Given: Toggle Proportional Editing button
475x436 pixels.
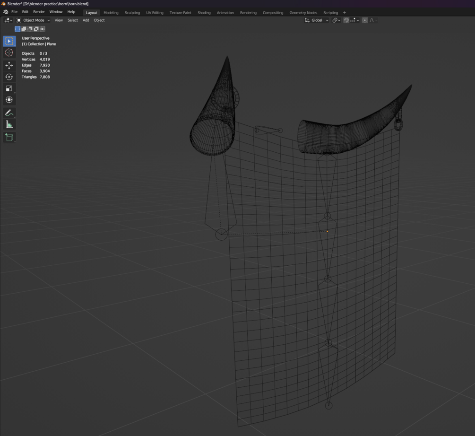Looking at the screenshot, I should 365,20.
